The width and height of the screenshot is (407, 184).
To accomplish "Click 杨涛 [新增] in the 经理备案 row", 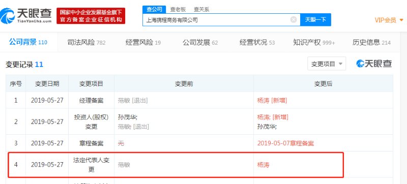I will (272, 101).
